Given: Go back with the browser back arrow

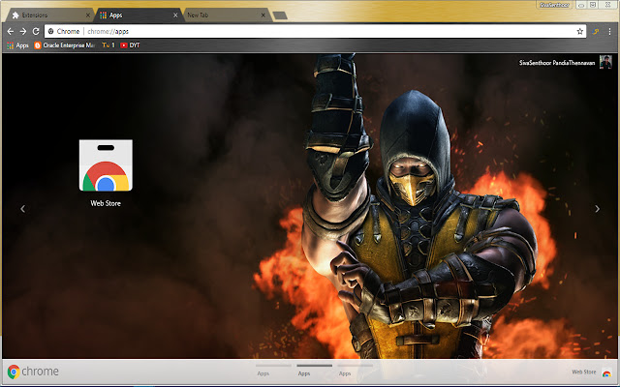Looking at the screenshot, I should pyautogui.click(x=11, y=31).
